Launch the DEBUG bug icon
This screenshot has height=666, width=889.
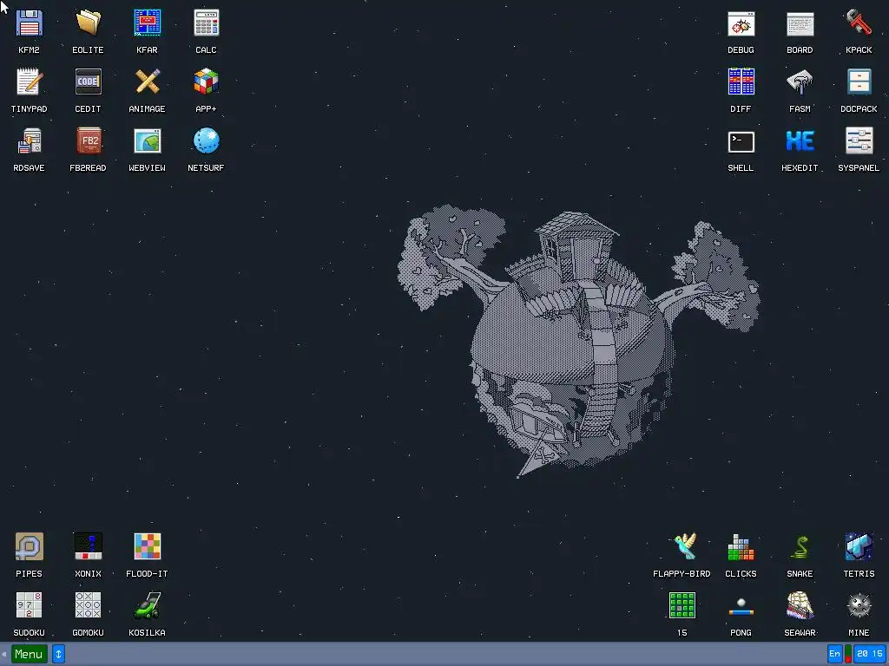[x=741, y=23]
